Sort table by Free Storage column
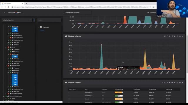Image resolution: width=188 pixels, height=105 pixels. click(137, 89)
